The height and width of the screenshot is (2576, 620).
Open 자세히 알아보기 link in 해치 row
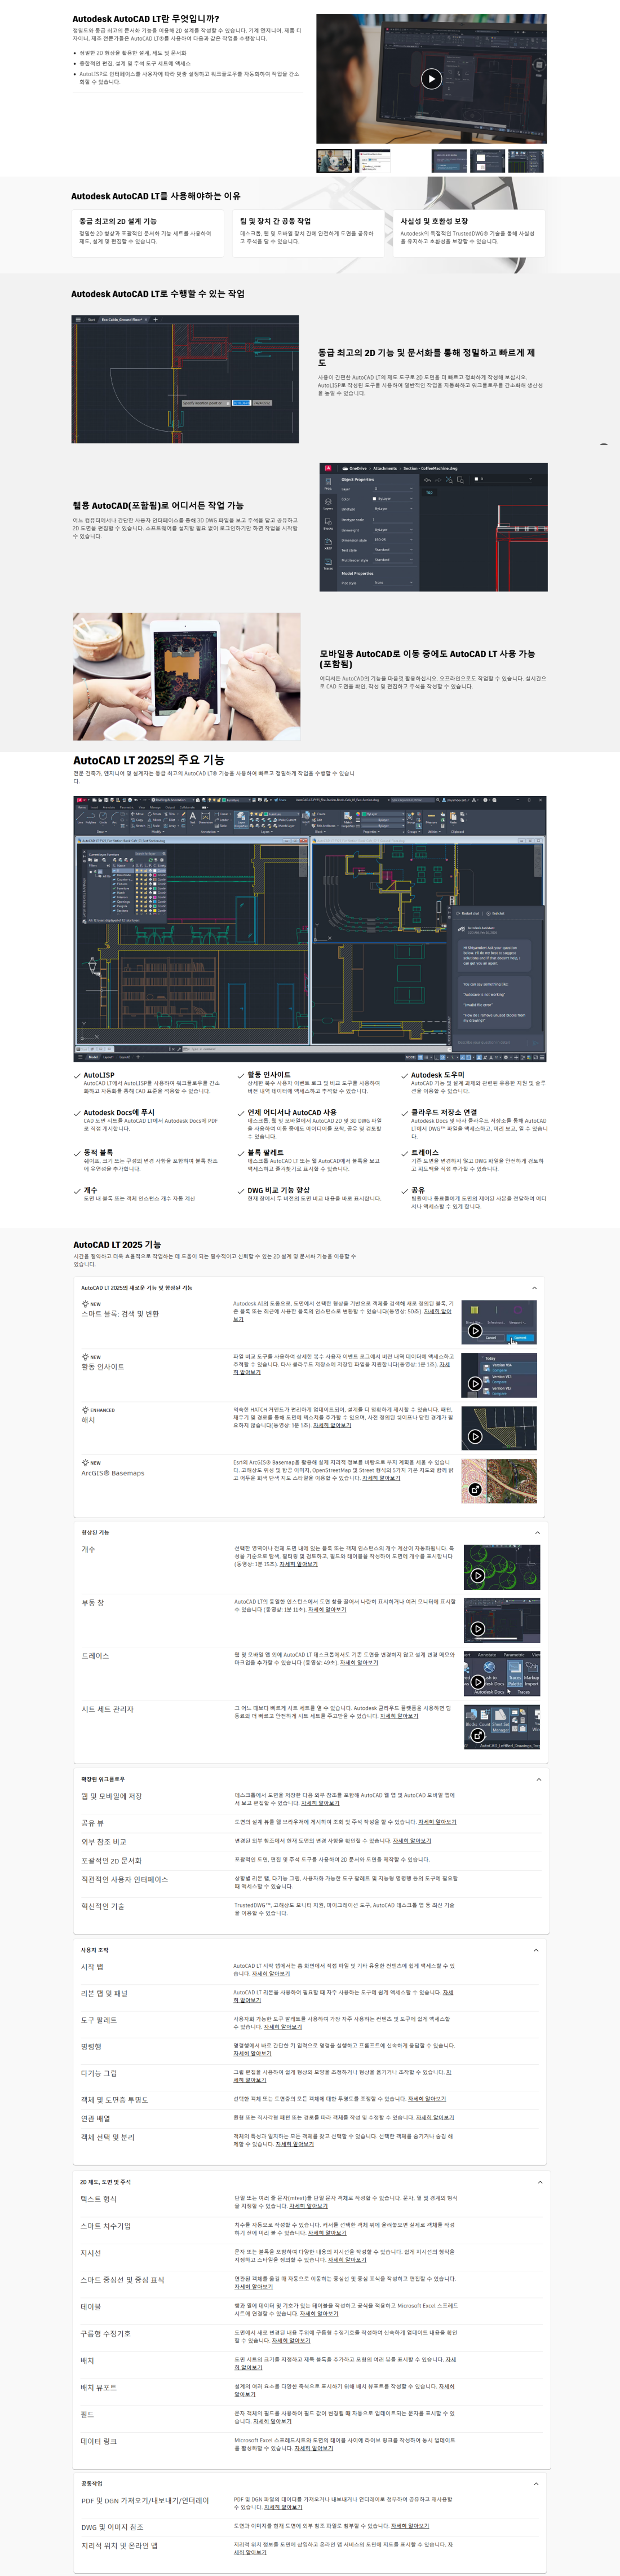pos(333,1426)
